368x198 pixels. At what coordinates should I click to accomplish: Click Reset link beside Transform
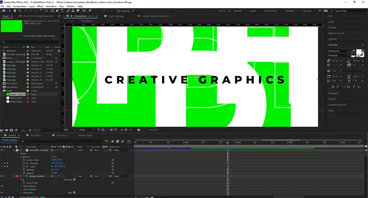point(53,157)
